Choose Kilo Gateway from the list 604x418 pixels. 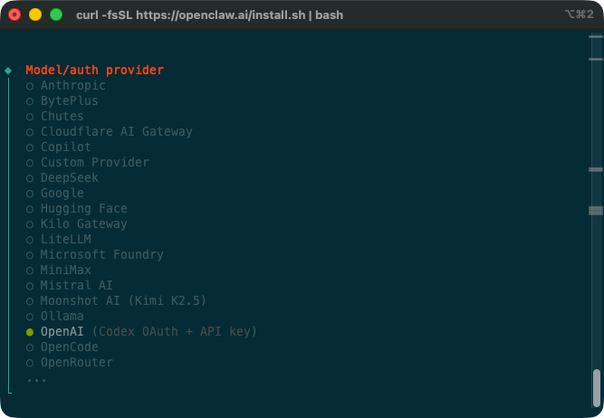coord(83,224)
